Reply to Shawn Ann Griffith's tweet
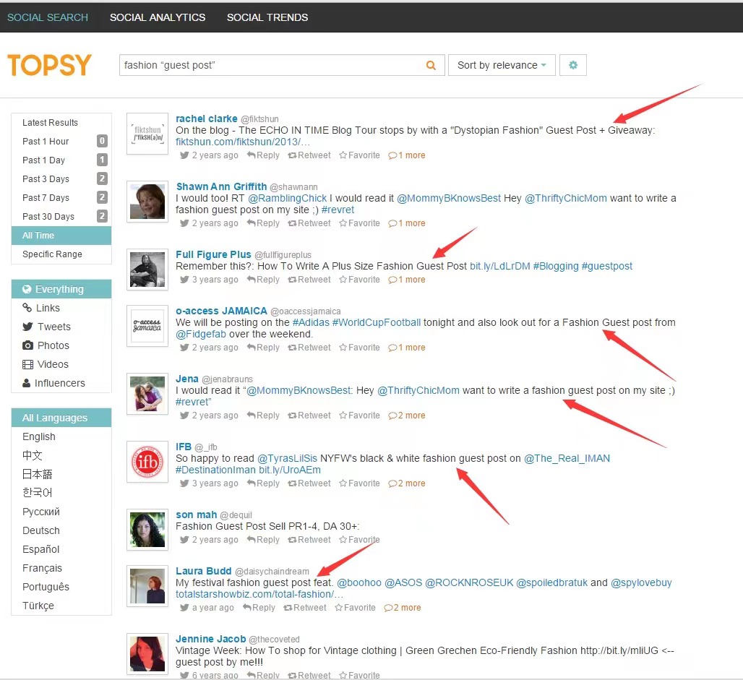 click(x=264, y=223)
